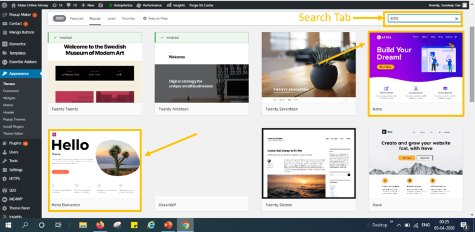This screenshot has height=232, width=475.
Task: Open Task View on the taskbar
Action: [58, 225]
